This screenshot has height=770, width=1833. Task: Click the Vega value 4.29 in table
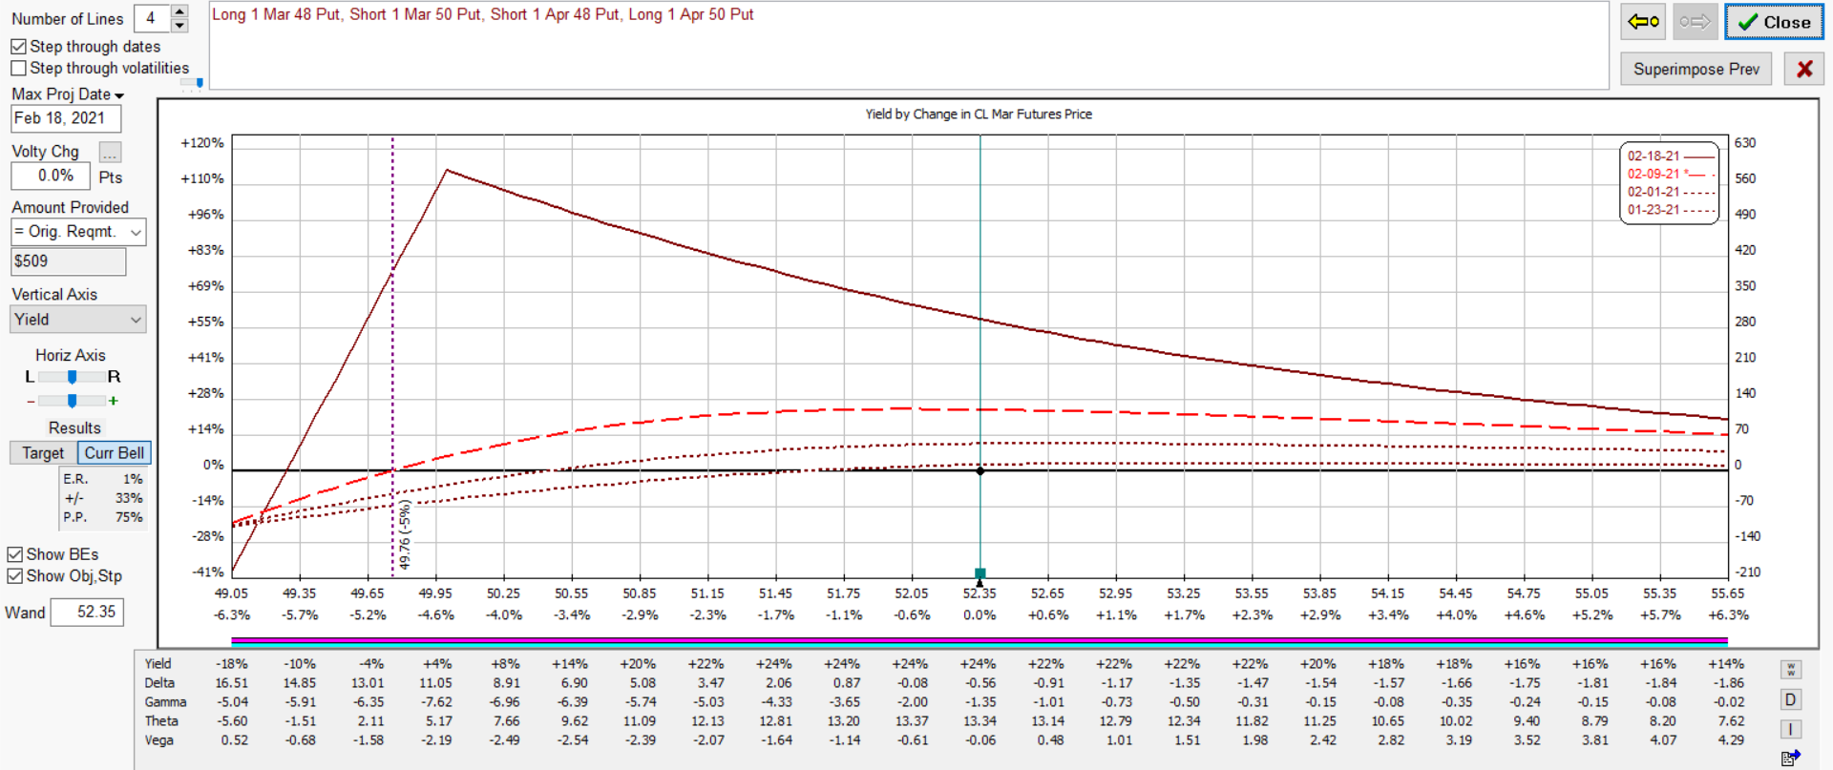pos(1731,740)
